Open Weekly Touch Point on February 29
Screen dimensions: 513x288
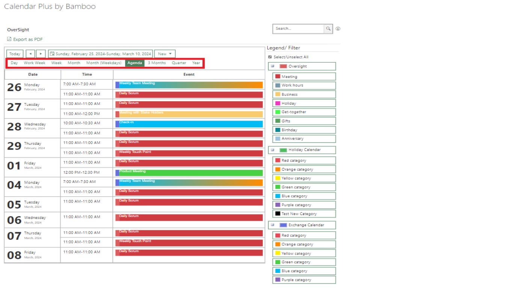coord(189,153)
